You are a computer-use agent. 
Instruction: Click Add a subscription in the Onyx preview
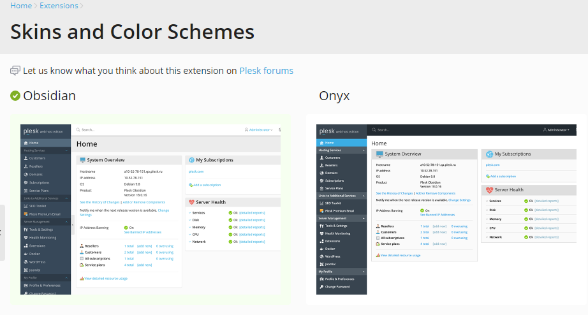503,175
